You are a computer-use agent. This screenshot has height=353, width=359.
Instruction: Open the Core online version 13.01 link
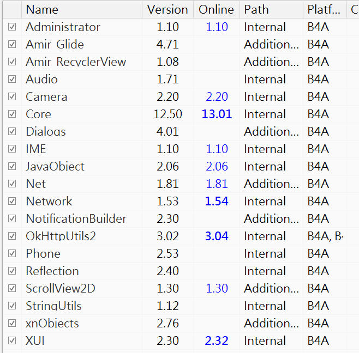point(217,114)
